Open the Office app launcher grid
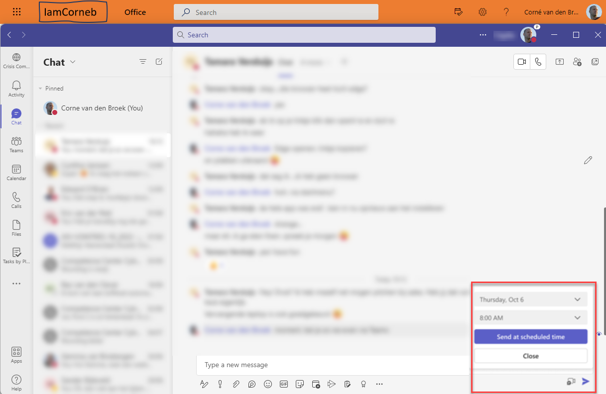The height and width of the screenshot is (394, 606). pos(16,12)
